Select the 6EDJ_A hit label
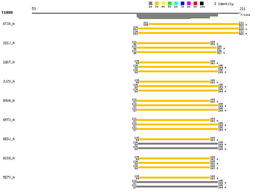 [9, 139]
